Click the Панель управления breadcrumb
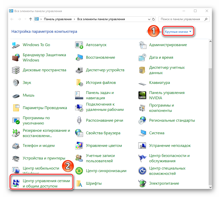Image resolution: width=220 pixels, height=197 pixels. pos(58,19)
